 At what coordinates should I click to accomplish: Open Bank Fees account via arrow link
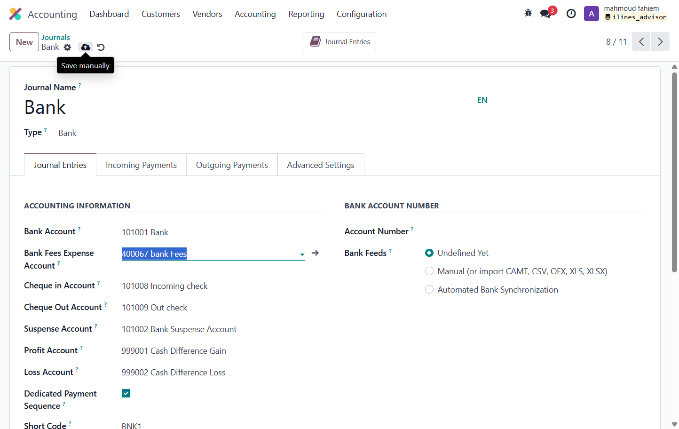pyautogui.click(x=315, y=253)
